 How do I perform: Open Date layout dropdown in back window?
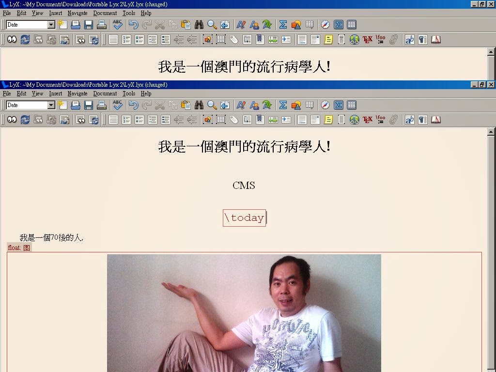pyautogui.click(x=51, y=25)
